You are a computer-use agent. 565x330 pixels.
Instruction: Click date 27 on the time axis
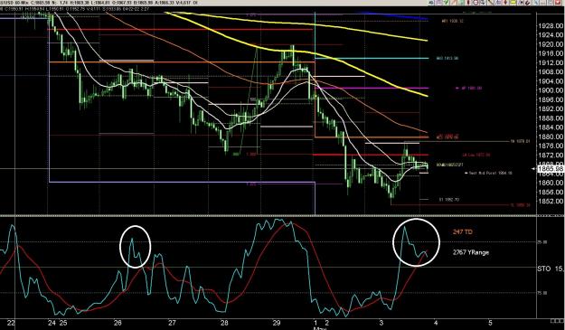173,323
